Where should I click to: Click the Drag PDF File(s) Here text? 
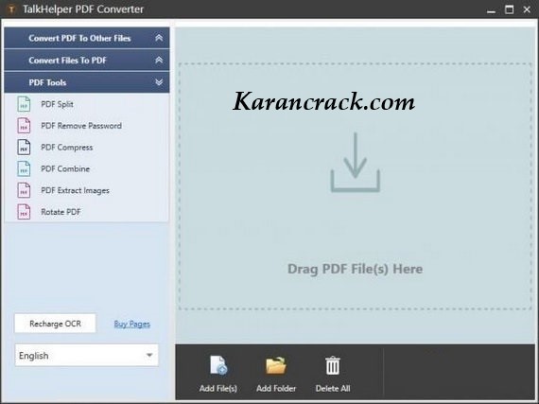coord(356,269)
